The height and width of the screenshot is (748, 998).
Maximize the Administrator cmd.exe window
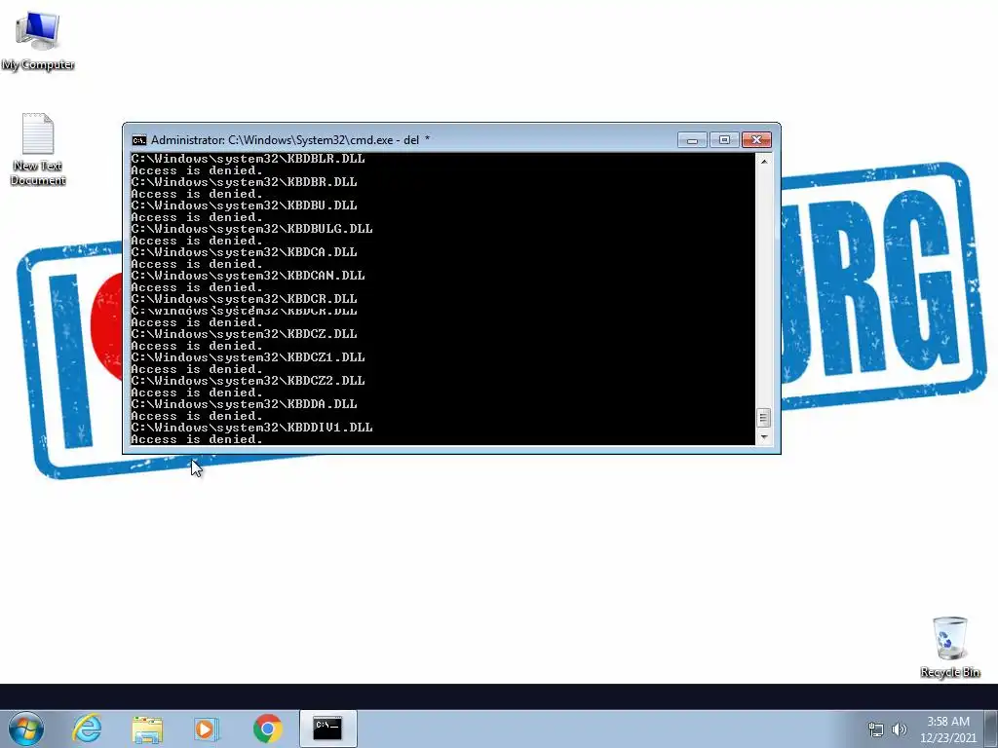point(724,140)
